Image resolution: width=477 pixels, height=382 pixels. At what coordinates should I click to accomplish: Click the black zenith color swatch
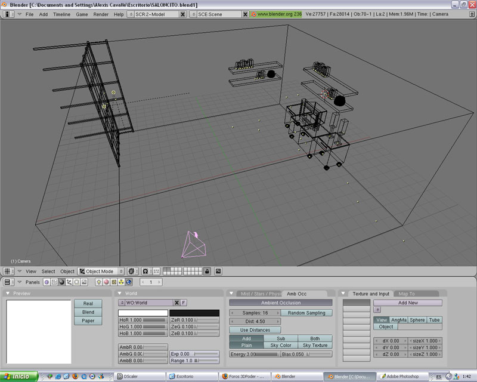click(x=194, y=313)
